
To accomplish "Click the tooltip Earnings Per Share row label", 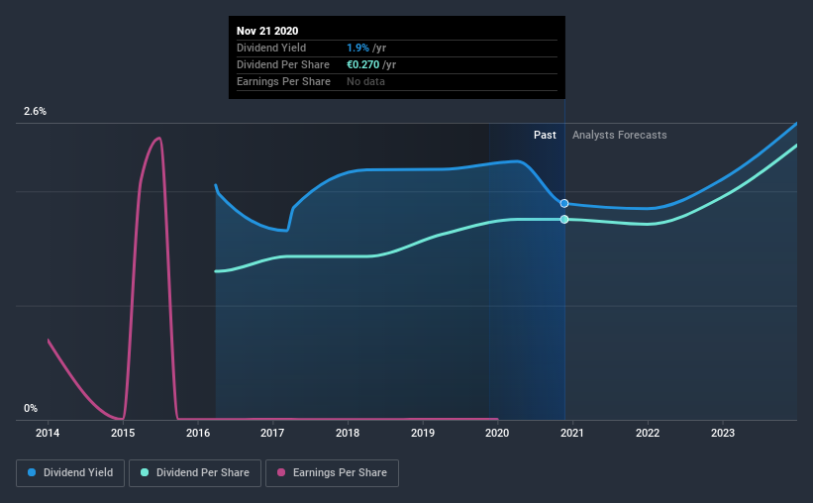I will pyautogui.click(x=283, y=81).
